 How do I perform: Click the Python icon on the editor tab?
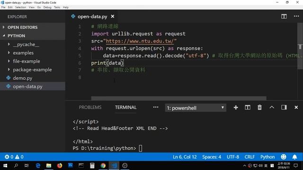click(73, 17)
